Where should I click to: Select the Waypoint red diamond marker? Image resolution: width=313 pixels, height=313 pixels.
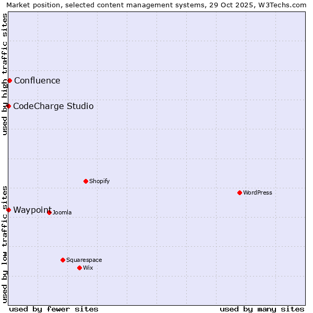coord(8,210)
